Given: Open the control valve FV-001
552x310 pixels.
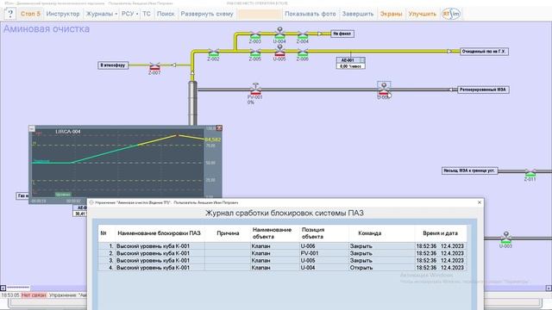Looking at the screenshot, I should 255,90.
